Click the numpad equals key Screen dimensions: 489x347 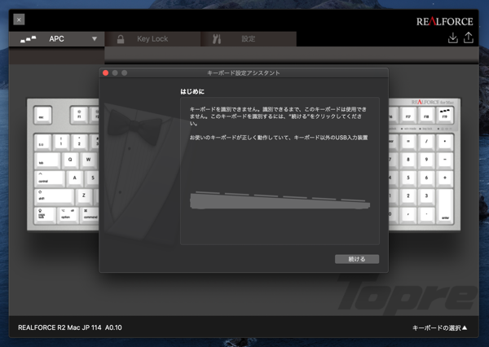(408, 142)
